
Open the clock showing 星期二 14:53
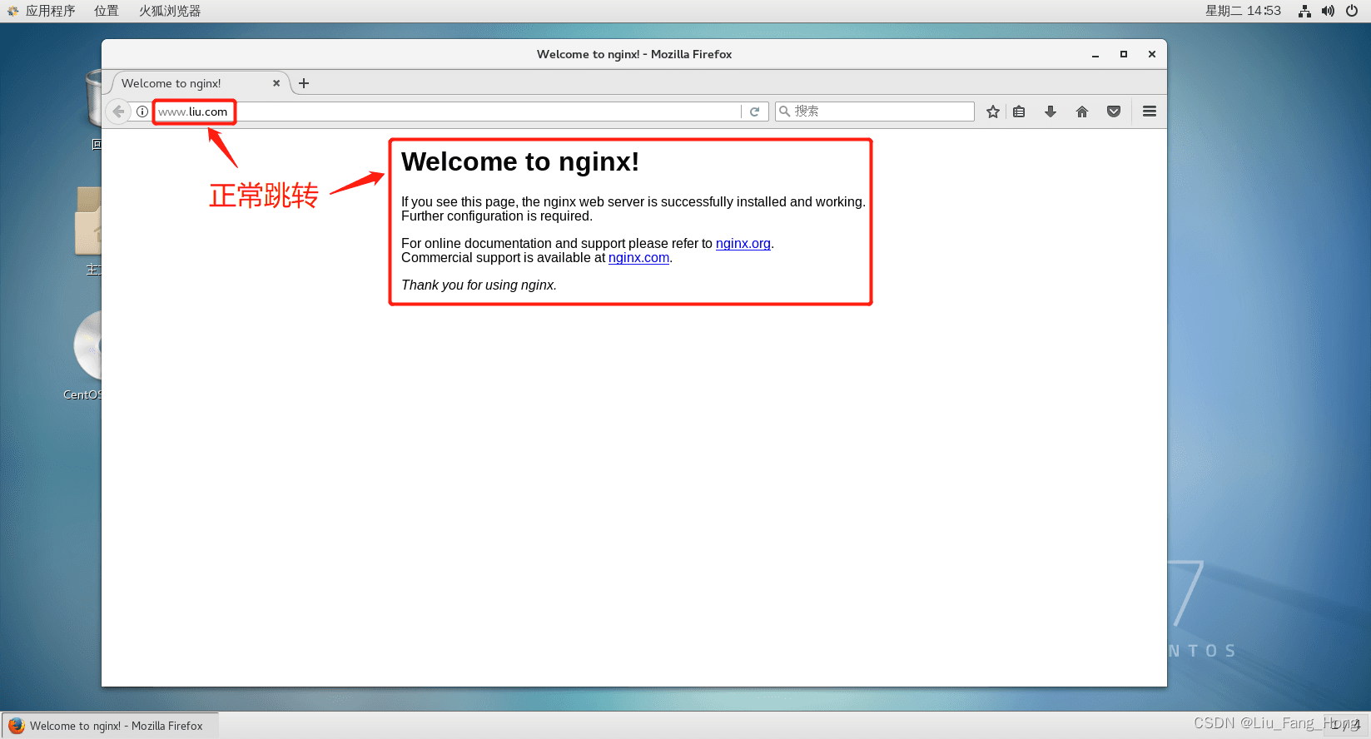1243,11
